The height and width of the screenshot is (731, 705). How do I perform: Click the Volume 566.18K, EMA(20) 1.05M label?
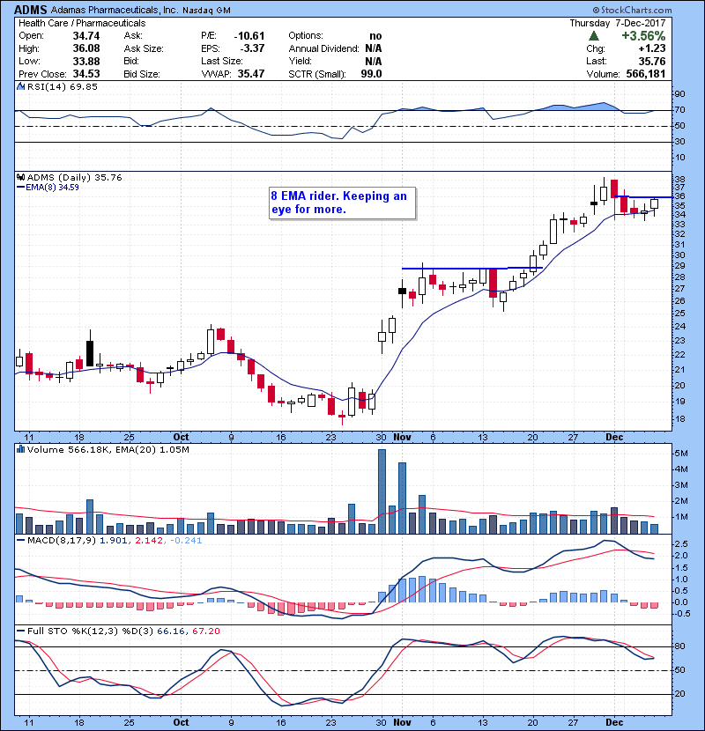coord(108,449)
